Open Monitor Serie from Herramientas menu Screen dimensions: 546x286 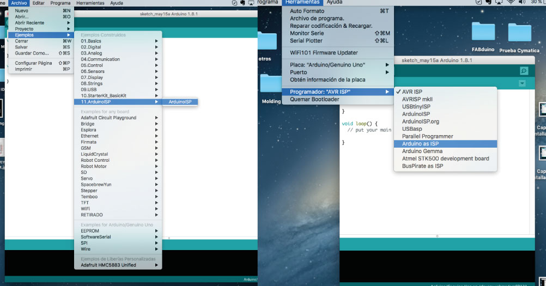tap(338, 33)
